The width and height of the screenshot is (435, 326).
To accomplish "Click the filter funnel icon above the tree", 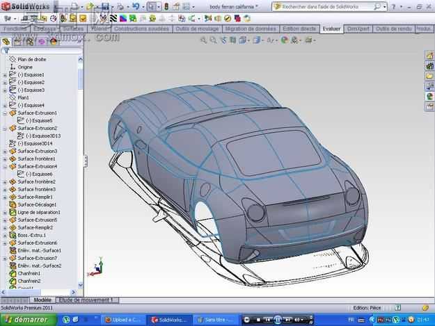I will 6,51.
